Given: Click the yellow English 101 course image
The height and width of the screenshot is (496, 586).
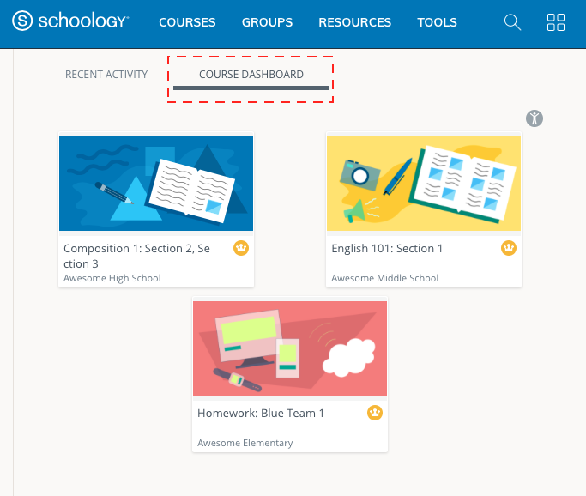Looking at the screenshot, I should tap(424, 184).
